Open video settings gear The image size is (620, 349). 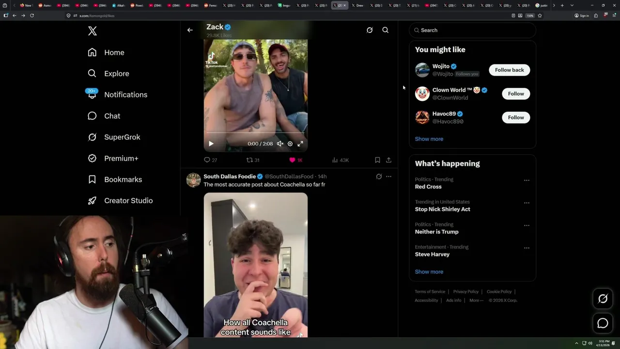(x=290, y=143)
